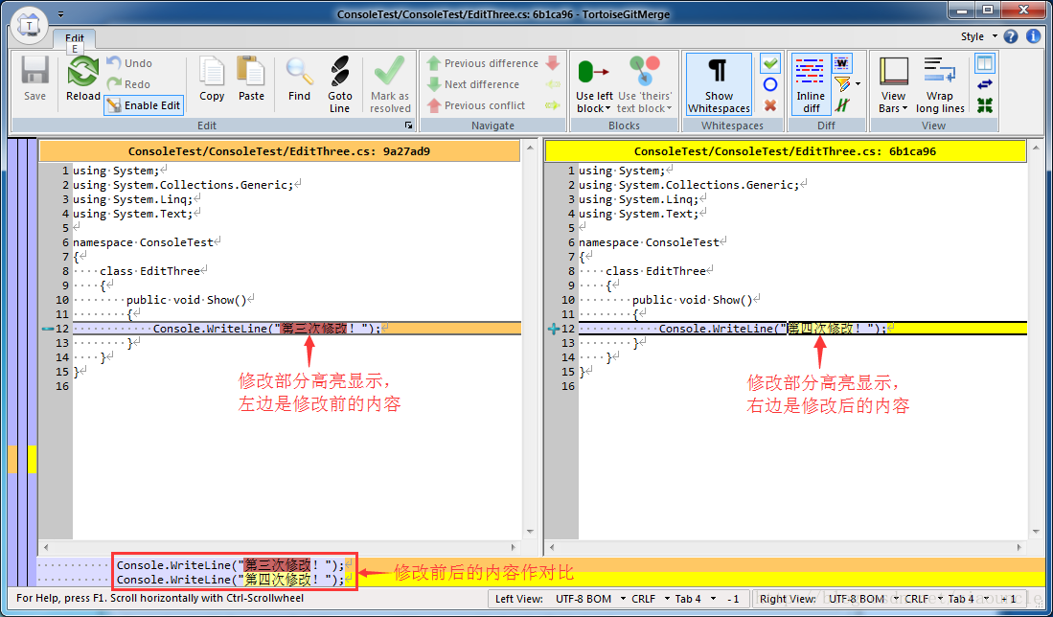Screen dimensions: 1053x617
Task: Open Left View Tab 4 dropdown
Action: (x=698, y=598)
